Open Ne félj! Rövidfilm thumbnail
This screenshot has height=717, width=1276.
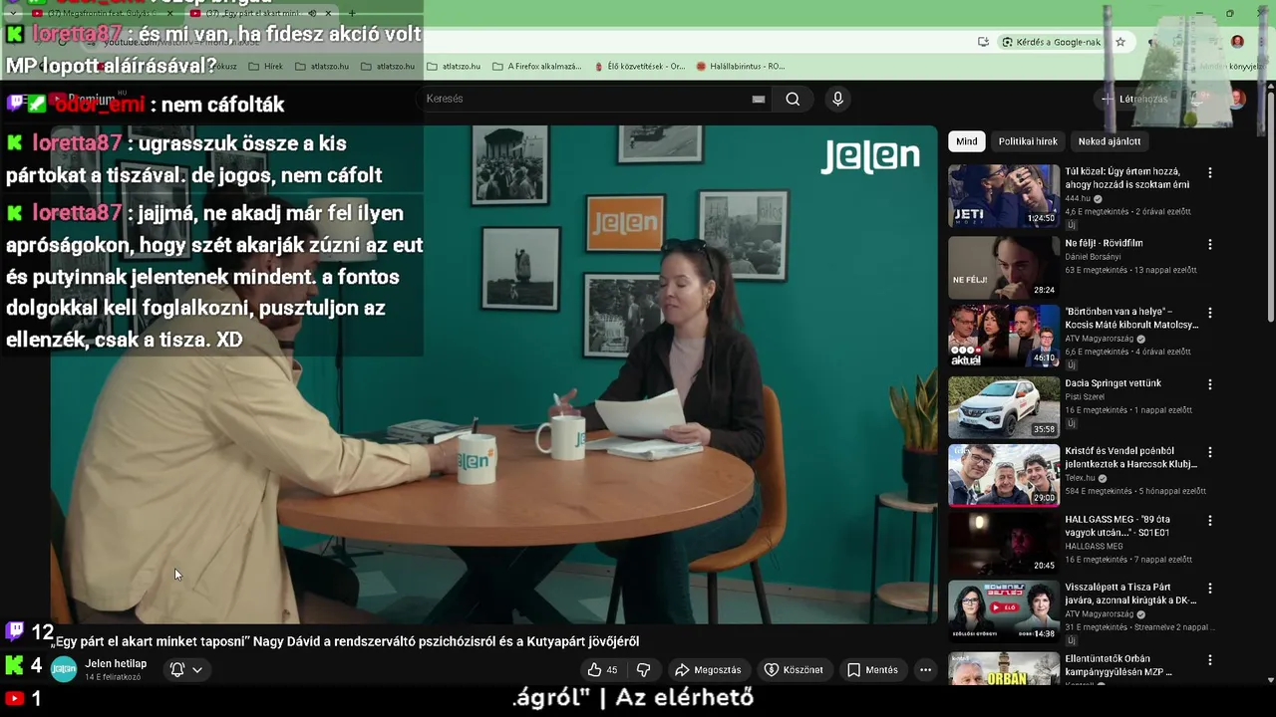[1004, 268]
